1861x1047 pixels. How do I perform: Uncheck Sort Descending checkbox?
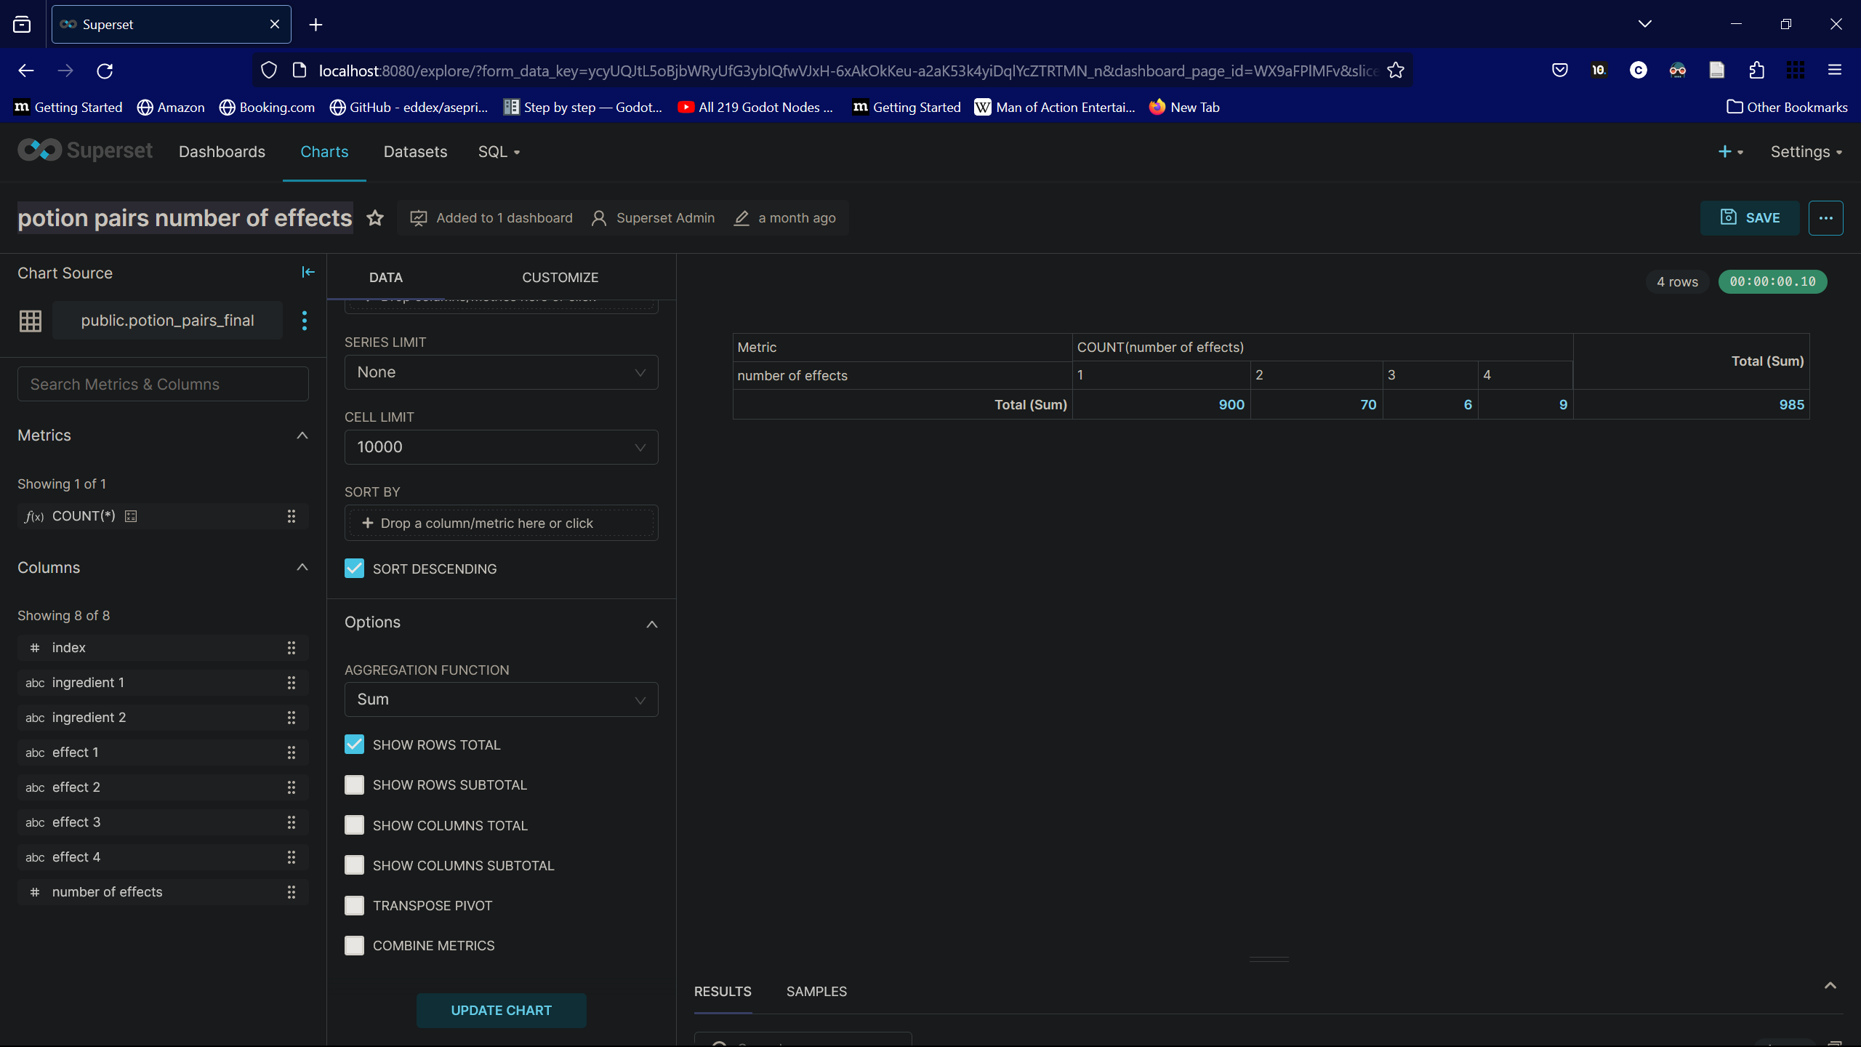coord(354,569)
